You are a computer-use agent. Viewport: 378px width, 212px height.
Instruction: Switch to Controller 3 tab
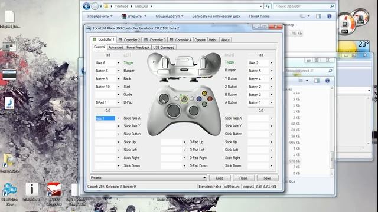point(155,40)
